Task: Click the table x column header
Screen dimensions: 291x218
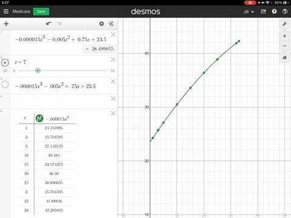Action: coord(25,118)
